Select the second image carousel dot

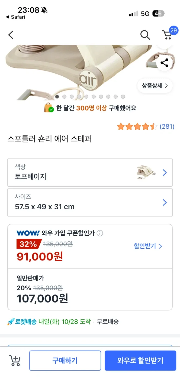point(64,97)
